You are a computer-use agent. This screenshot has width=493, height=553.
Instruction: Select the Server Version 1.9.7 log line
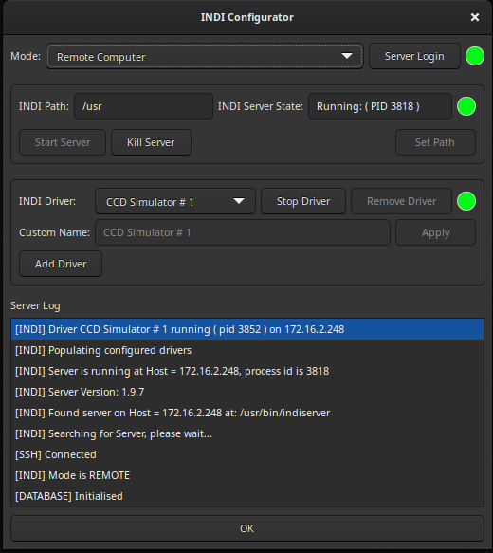[247, 392]
